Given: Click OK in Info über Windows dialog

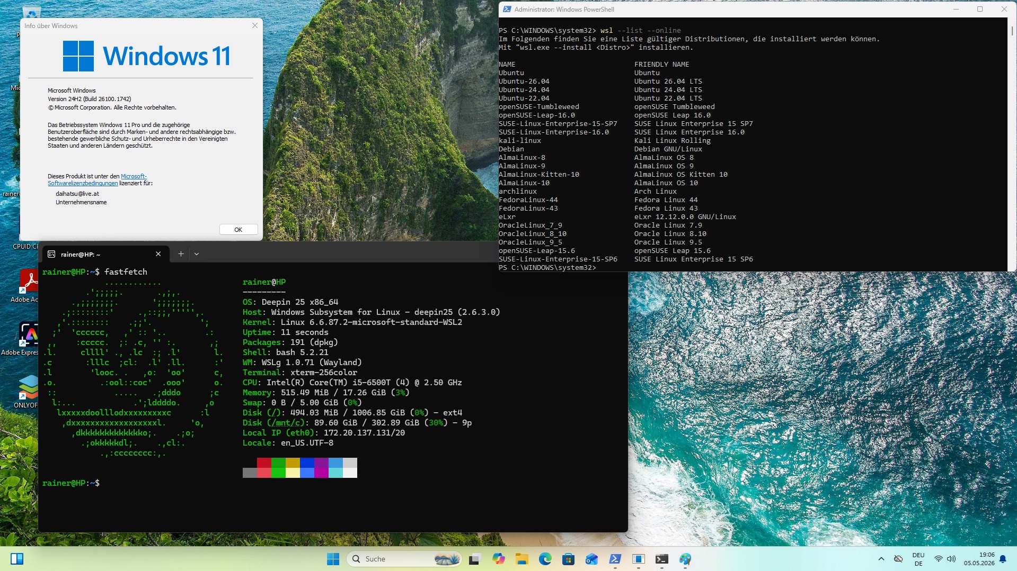Looking at the screenshot, I should [x=238, y=230].
